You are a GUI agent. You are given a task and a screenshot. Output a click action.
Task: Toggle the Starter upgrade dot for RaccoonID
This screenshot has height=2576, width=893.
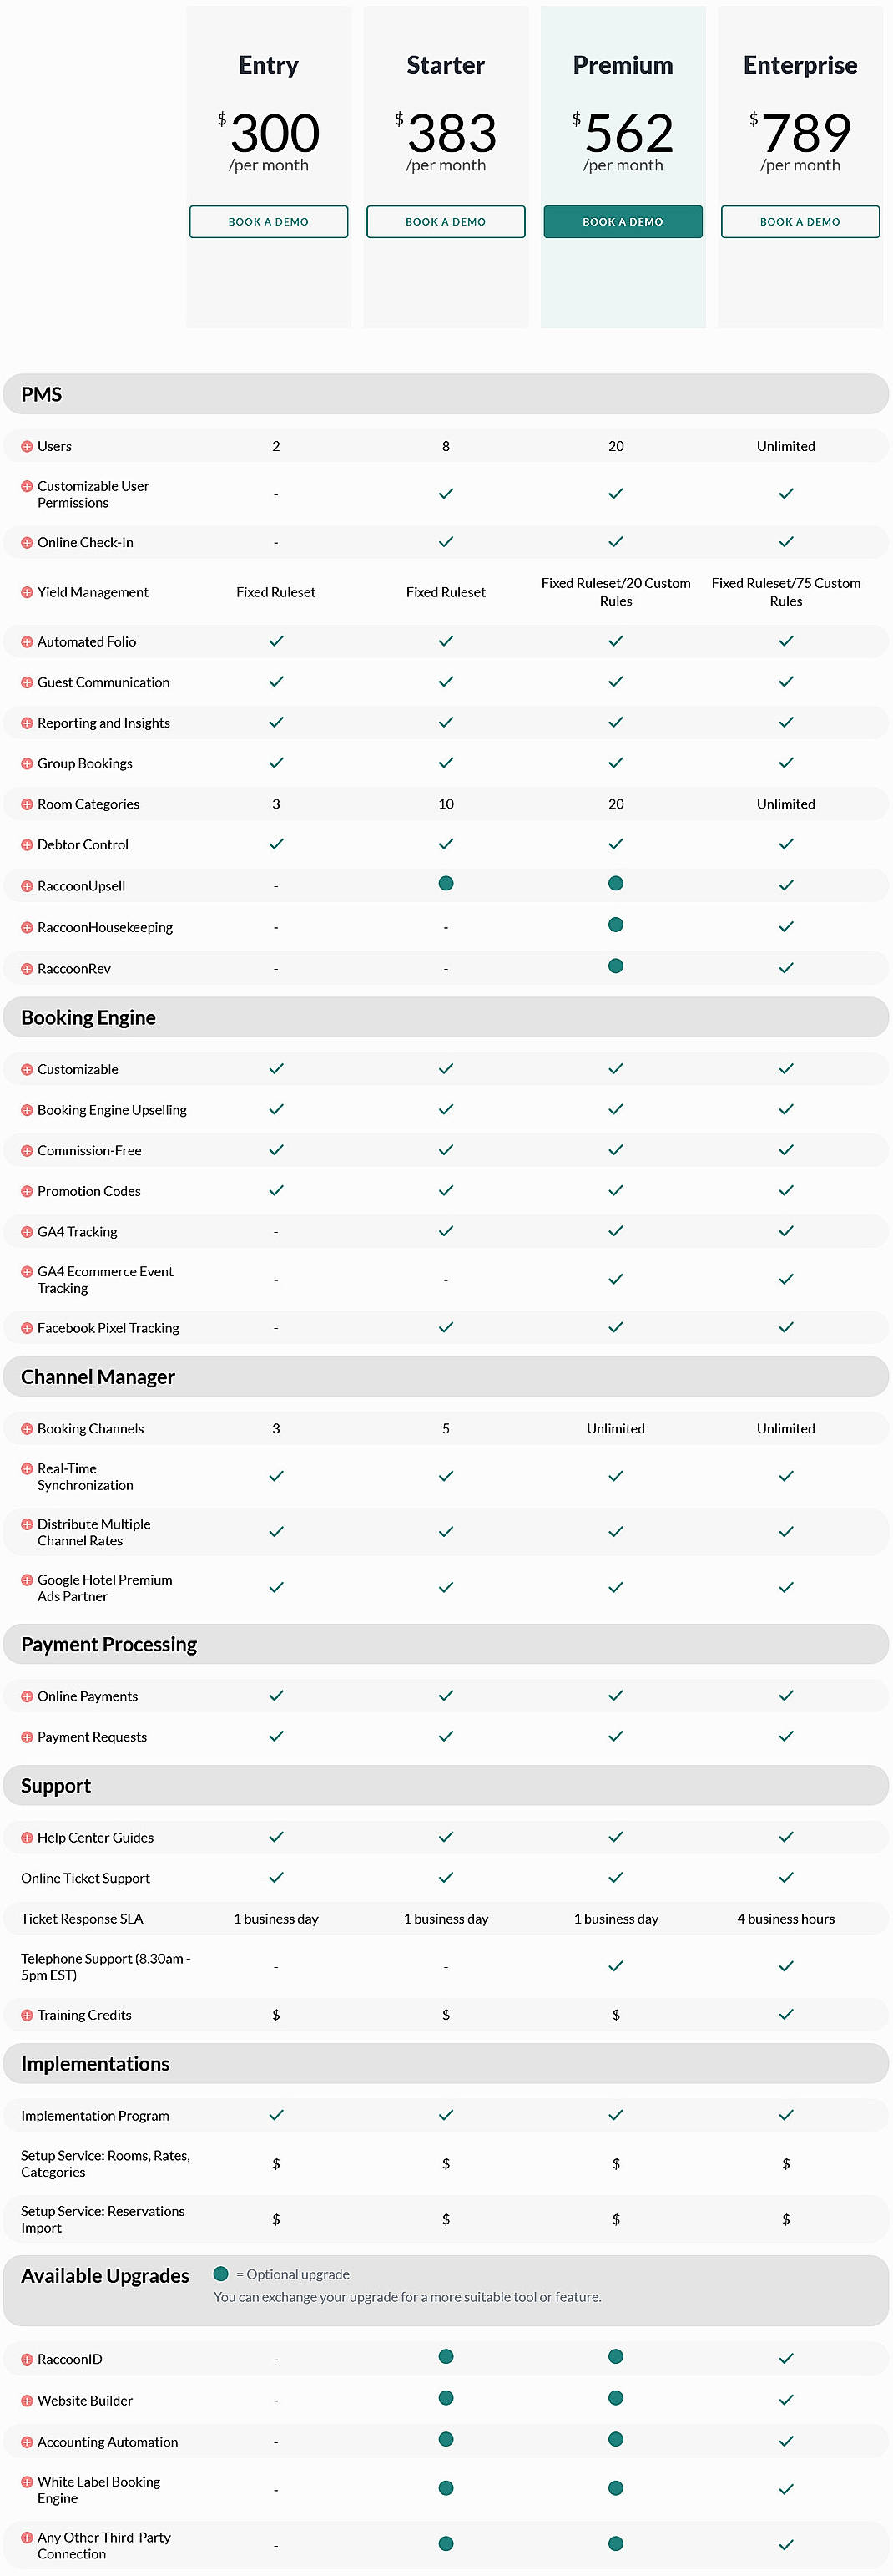pyautogui.click(x=446, y=2357)
